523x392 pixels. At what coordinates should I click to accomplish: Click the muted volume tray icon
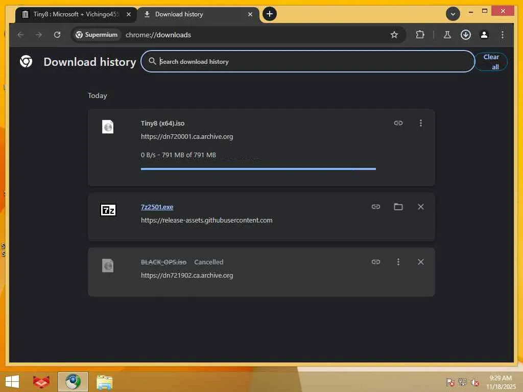pyautogui.click(x=474, y=382)
